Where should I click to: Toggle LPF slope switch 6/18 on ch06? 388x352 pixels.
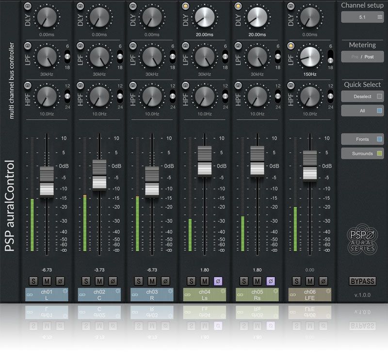[330, 57]
